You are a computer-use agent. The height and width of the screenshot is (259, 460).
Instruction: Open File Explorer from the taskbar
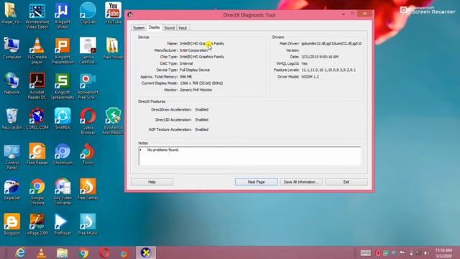pos(63,253)
